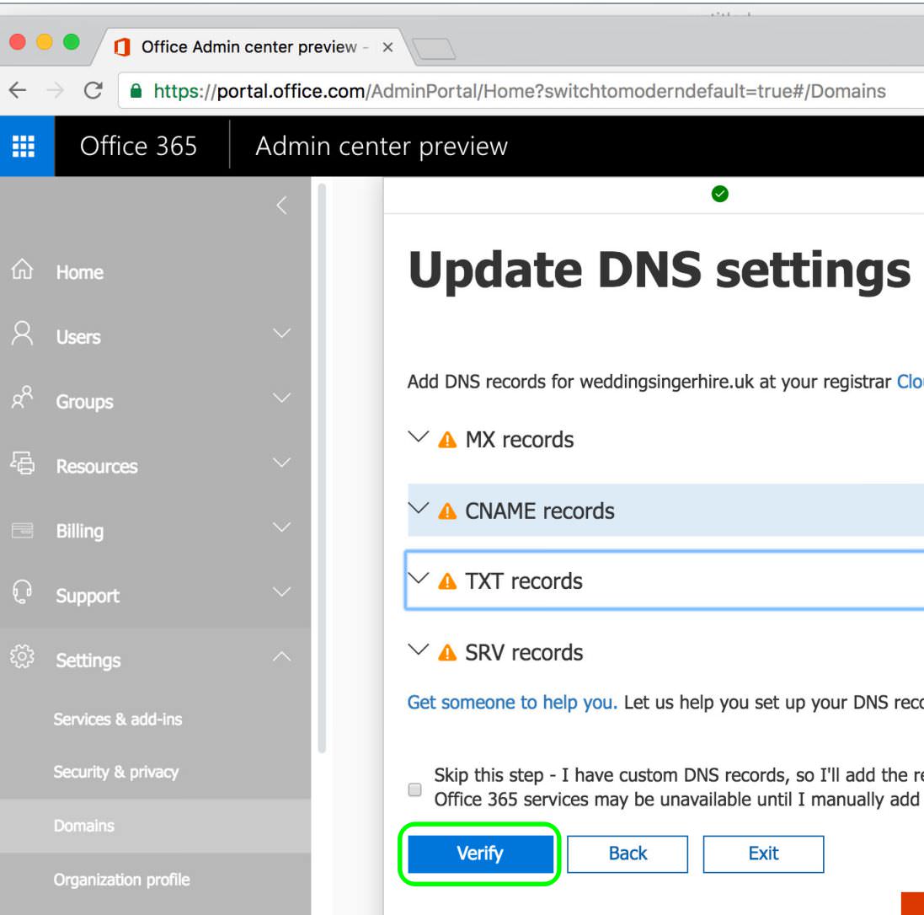Click Admin center preview header text
The height and width of the screenshot is (915, 924).
[382, 147]
